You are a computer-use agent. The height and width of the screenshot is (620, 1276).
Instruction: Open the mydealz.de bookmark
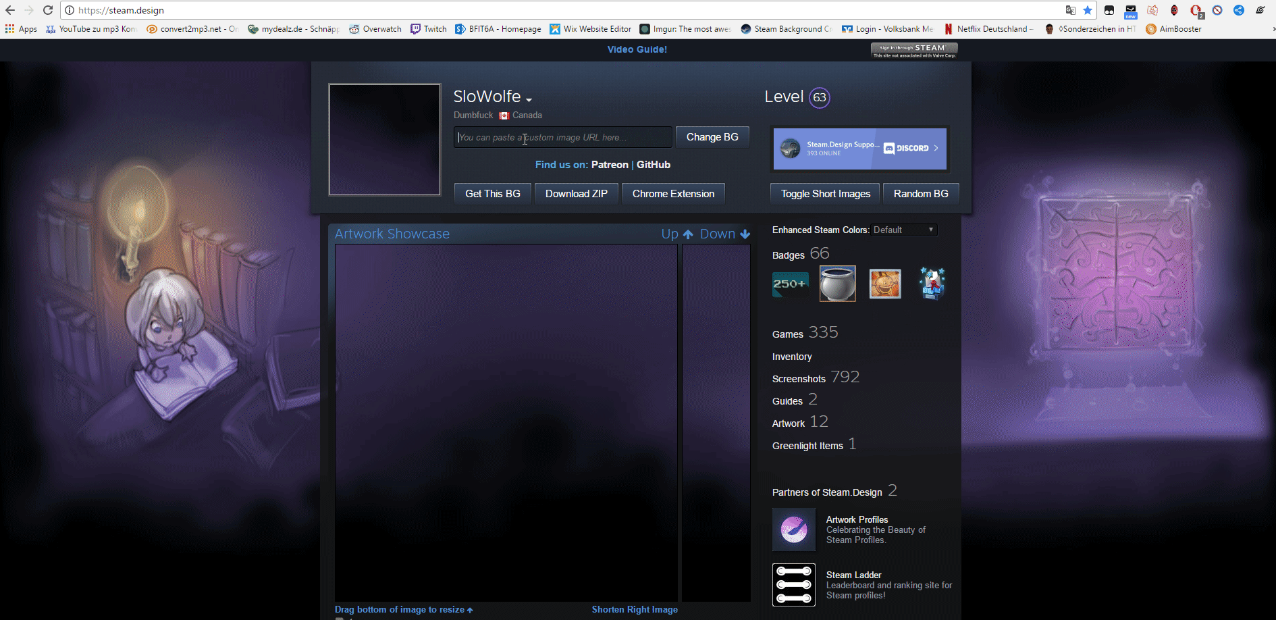click(294, 29)
